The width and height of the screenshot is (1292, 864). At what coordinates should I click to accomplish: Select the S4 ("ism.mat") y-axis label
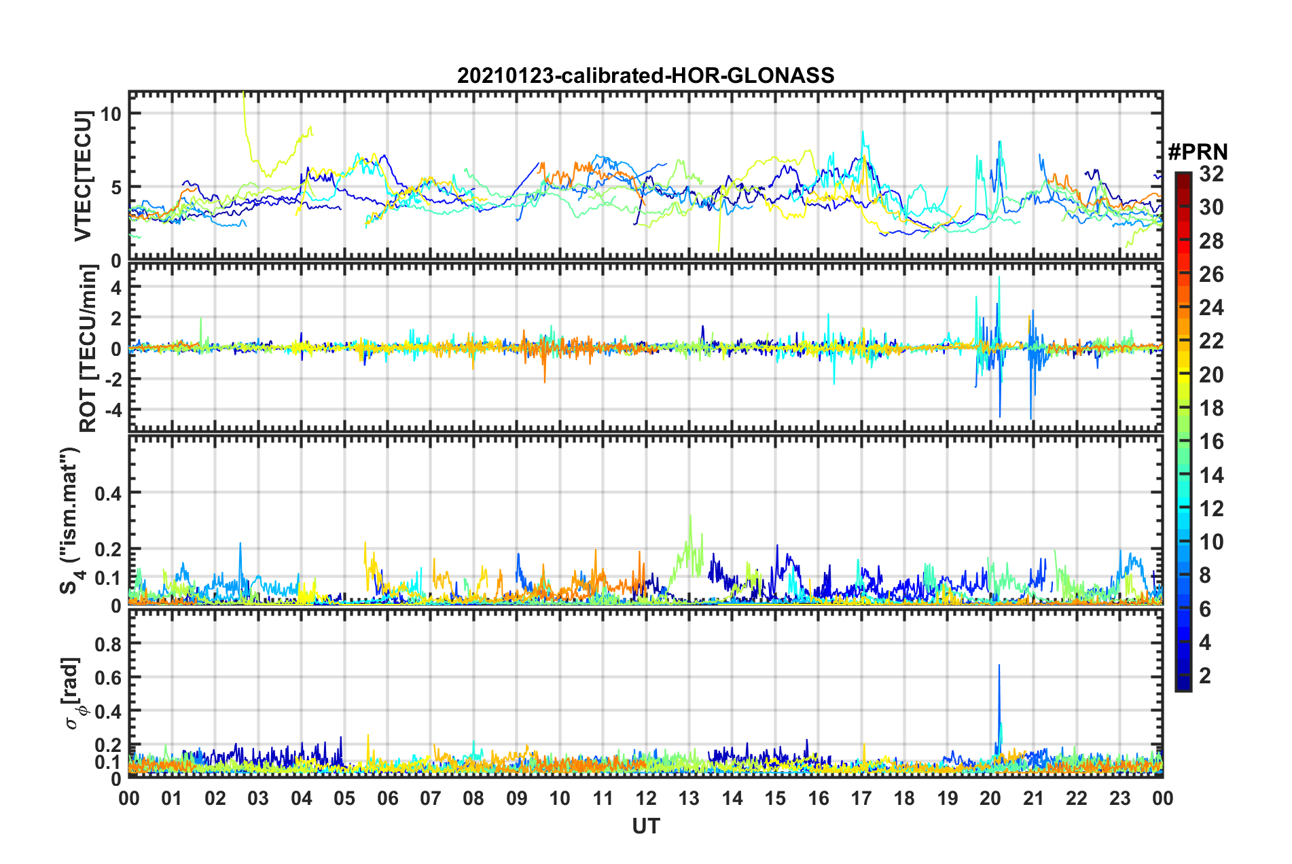[x=70, y=520]
